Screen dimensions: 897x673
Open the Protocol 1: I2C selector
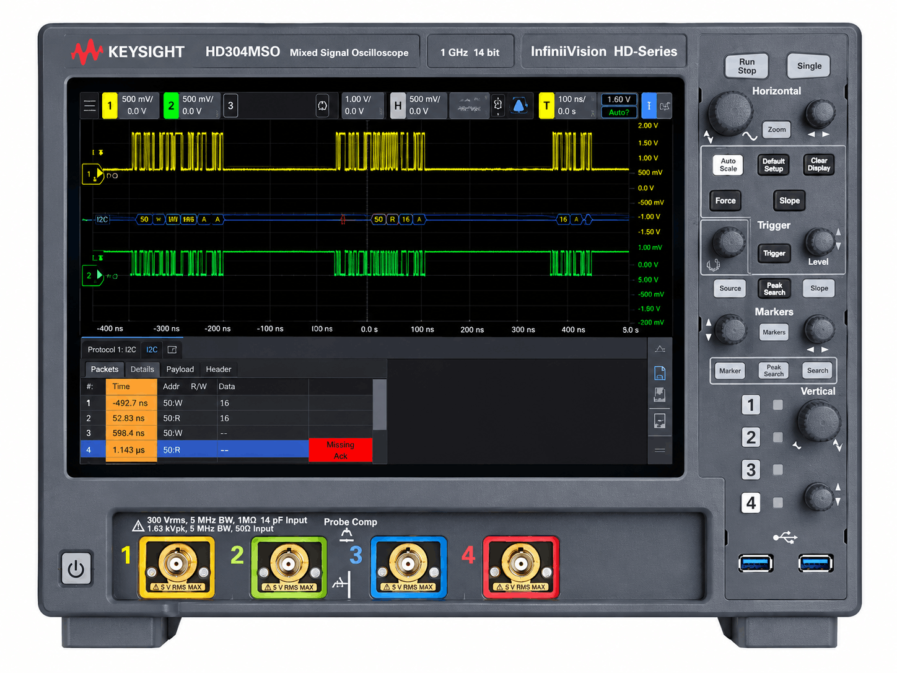tap(112, 350)
